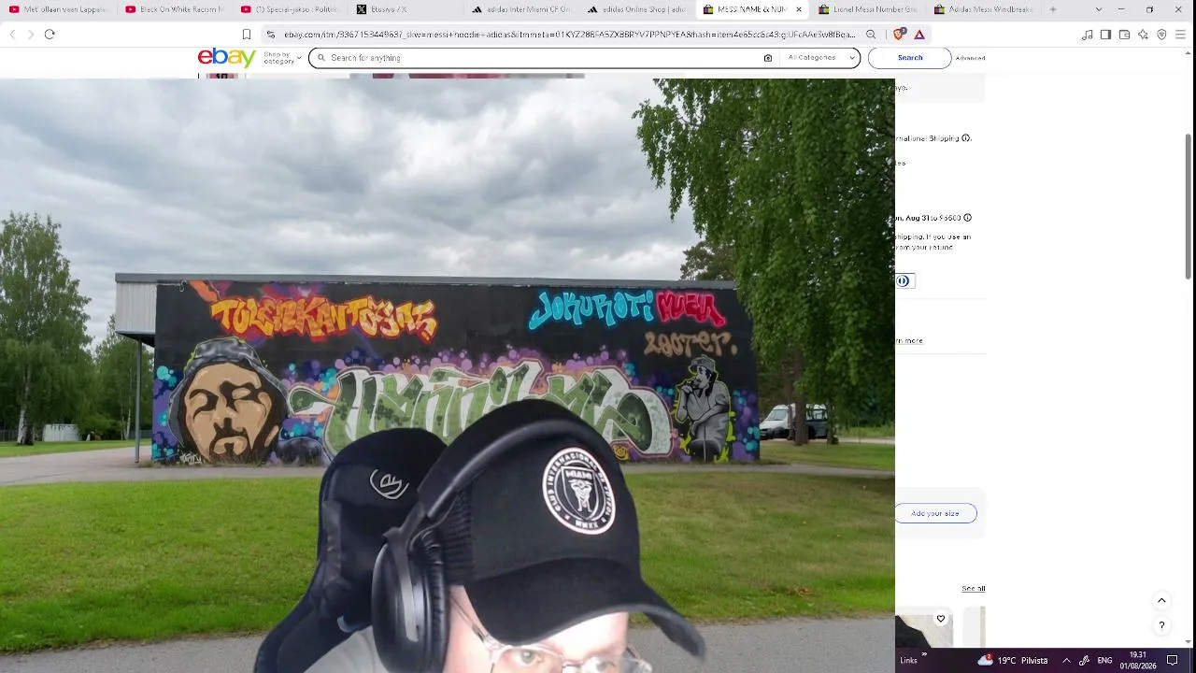The height and width of the screenshot is (673, 1196).
Task: Open Advanced search link
Action: (970, 58)
